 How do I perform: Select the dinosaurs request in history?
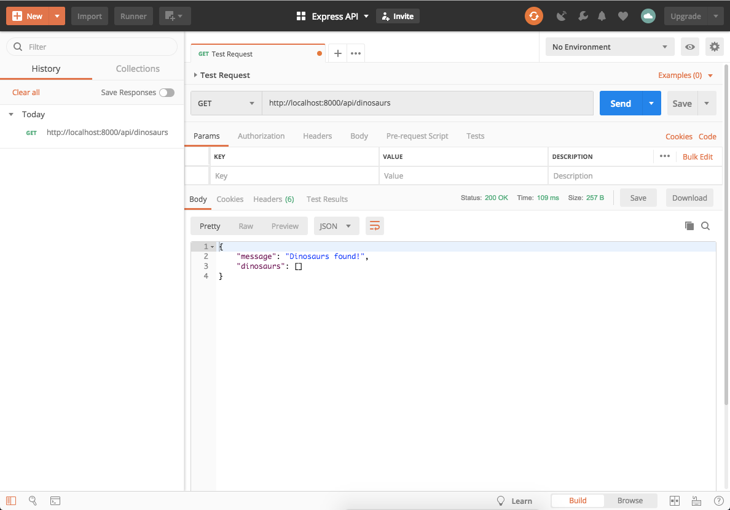click(x=107, y=132)
